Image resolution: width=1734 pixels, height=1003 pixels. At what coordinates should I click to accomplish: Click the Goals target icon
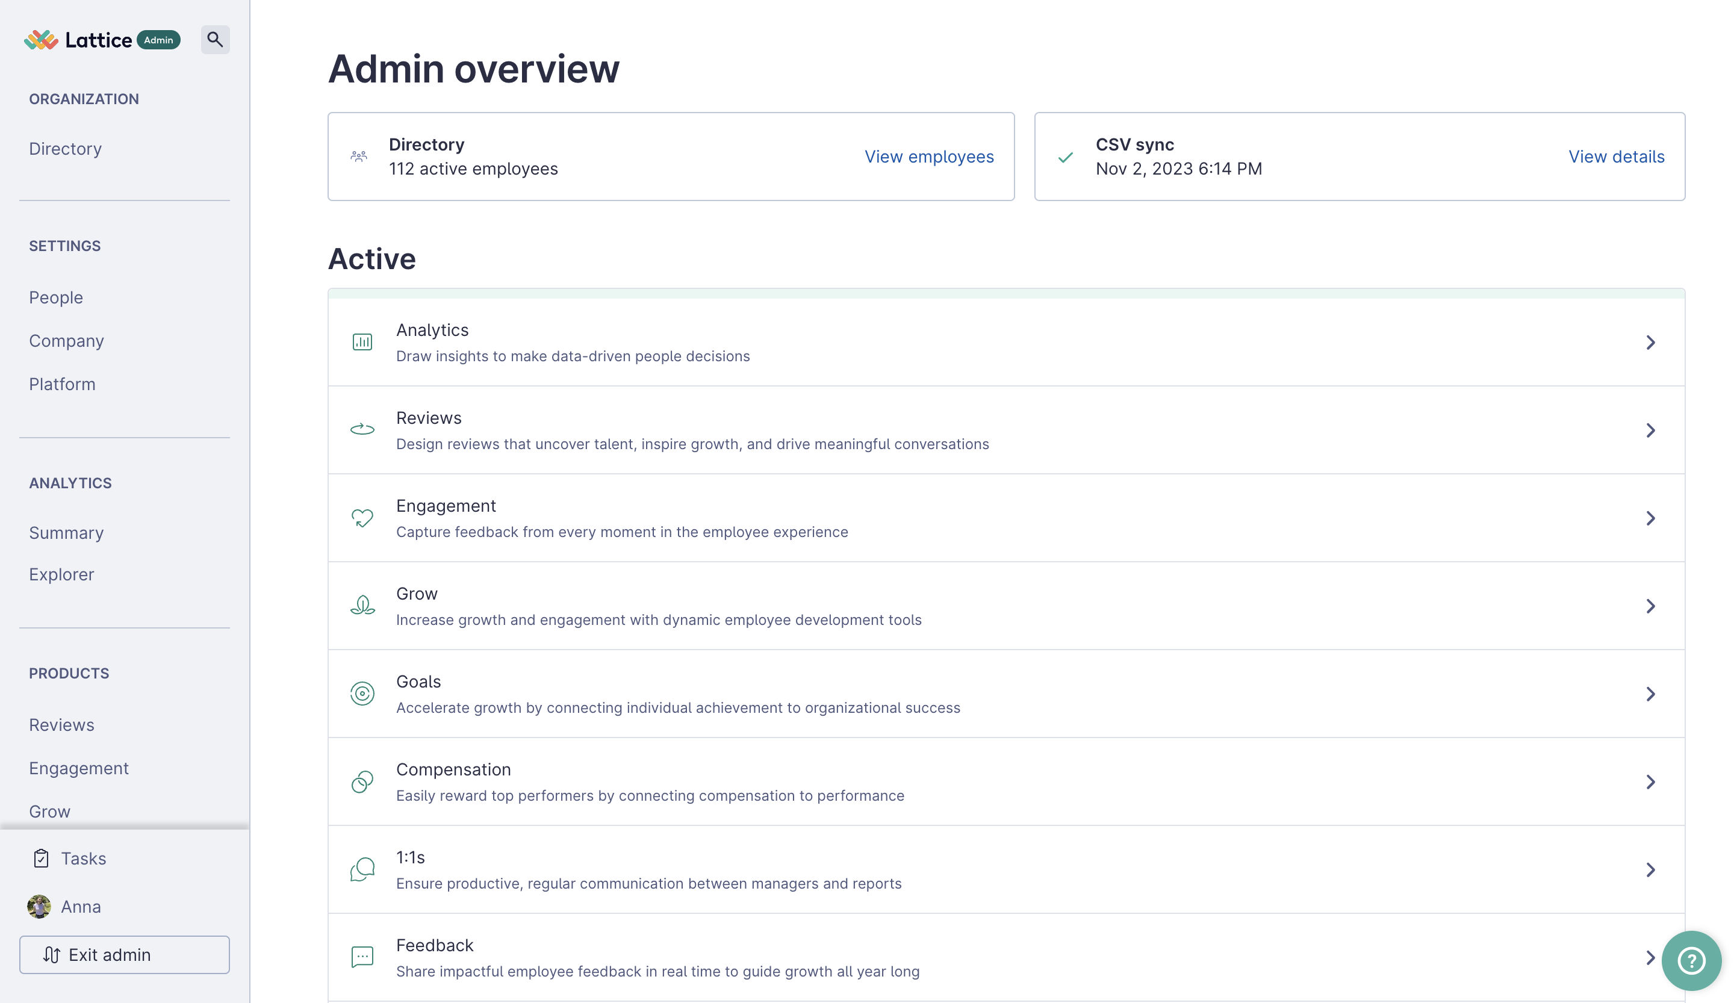click(x=362, y=694)
